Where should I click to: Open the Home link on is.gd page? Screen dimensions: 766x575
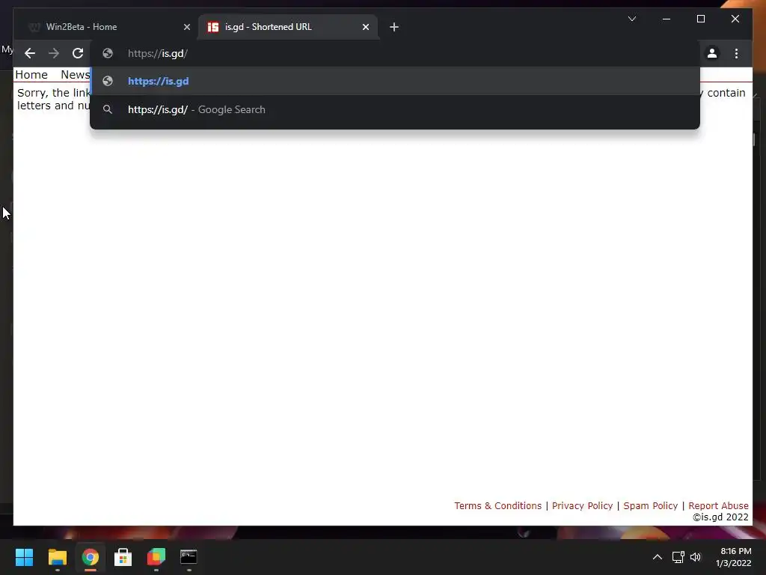[x=31, y=75]
